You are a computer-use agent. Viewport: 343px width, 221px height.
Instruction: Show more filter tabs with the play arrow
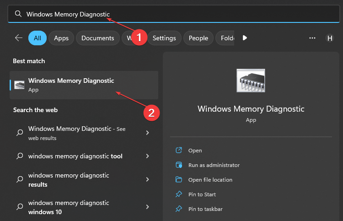245,38
